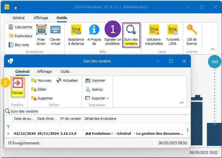Switch to main window Affichage tab
The image size is (222, 158).
[x=41, y=18]
